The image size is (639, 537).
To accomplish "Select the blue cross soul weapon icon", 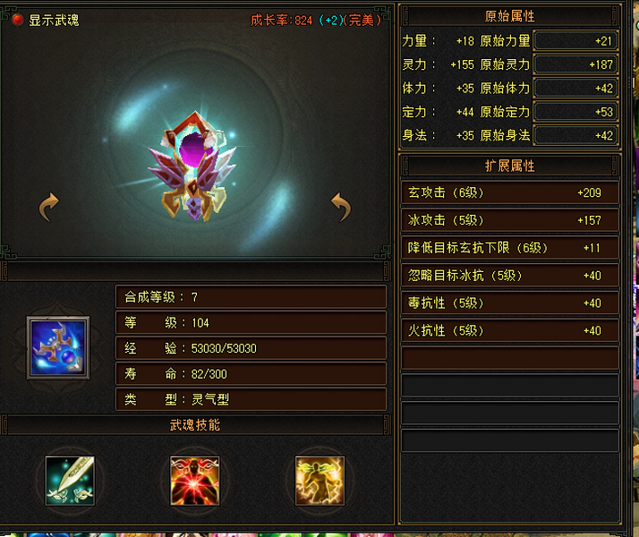I will point(58,347).
